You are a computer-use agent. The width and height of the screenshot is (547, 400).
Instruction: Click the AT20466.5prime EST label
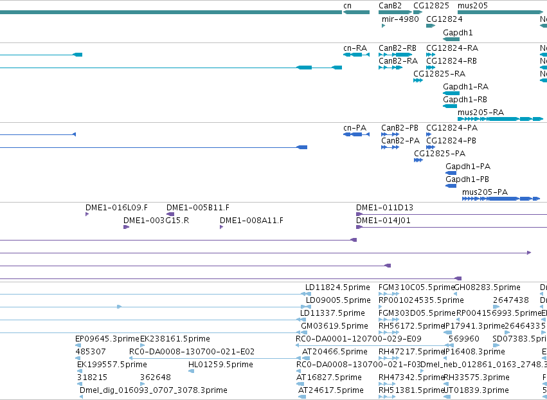coord(334,352)
